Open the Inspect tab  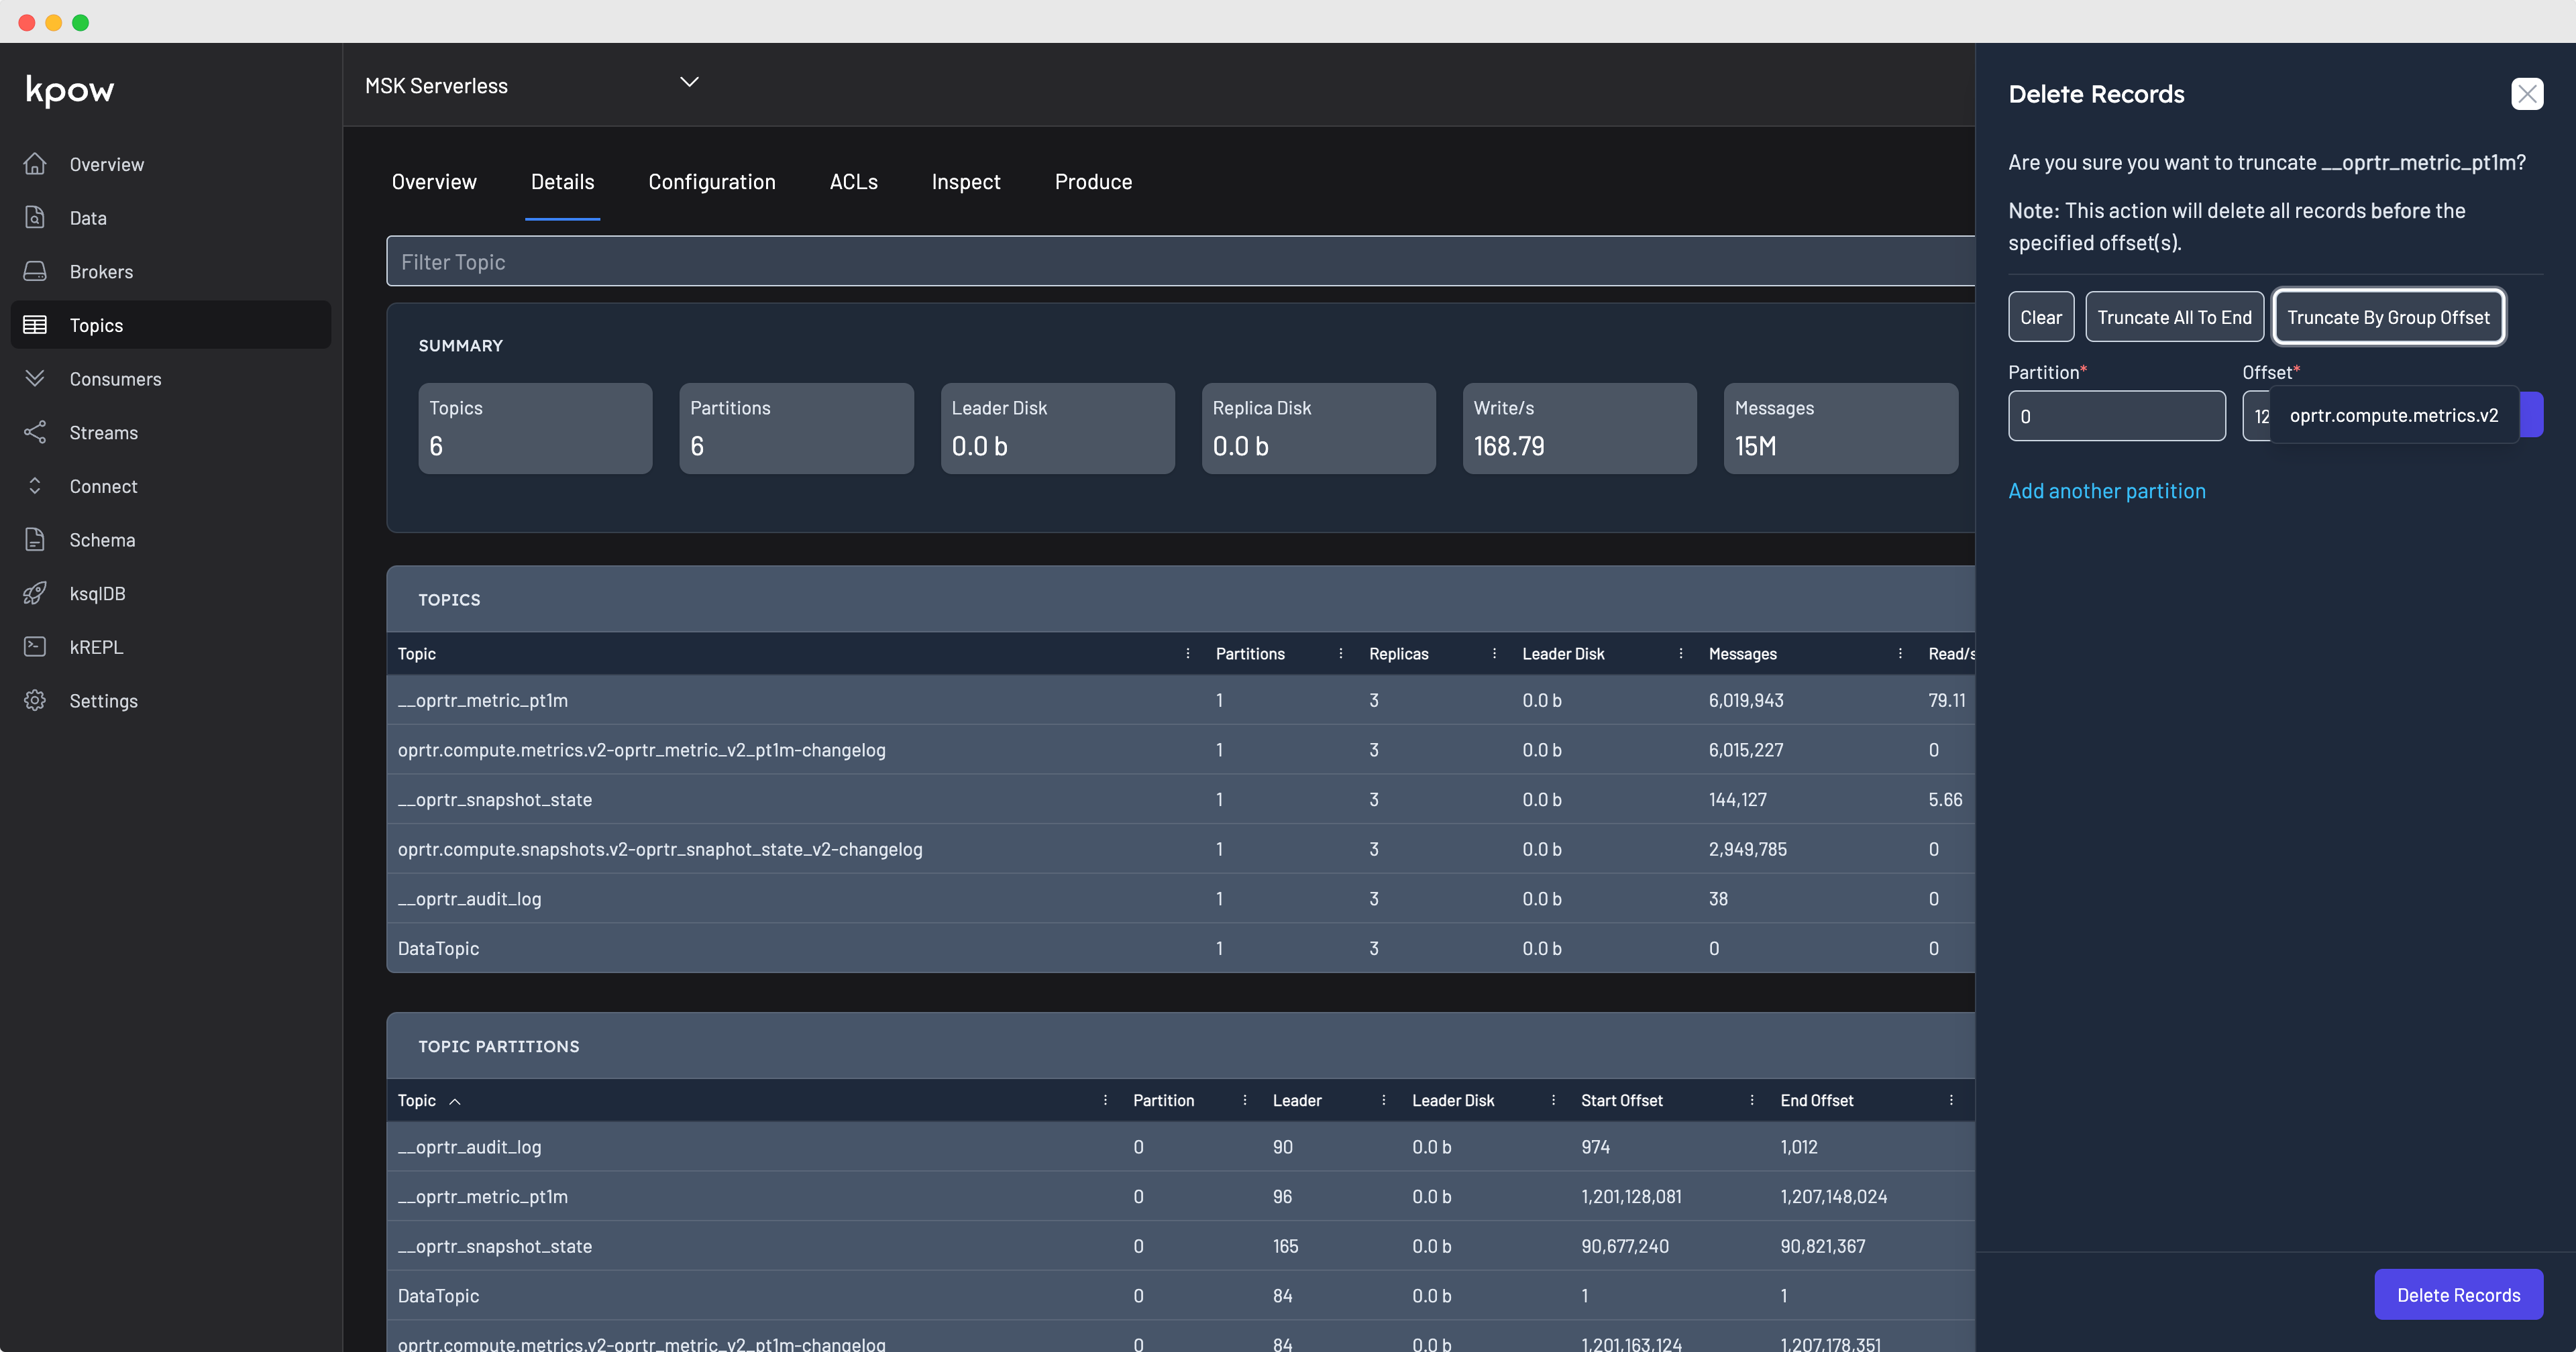965,182
